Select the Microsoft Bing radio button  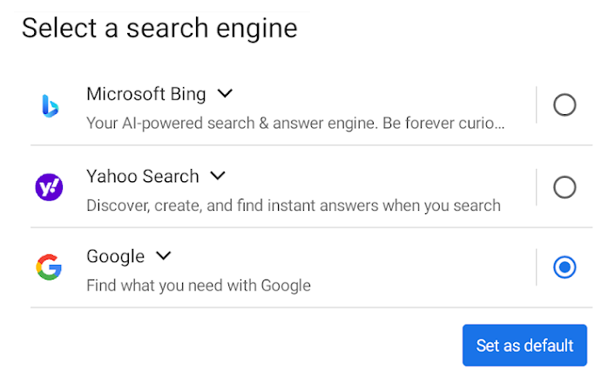pyautogui.click(x=565, y=105)
